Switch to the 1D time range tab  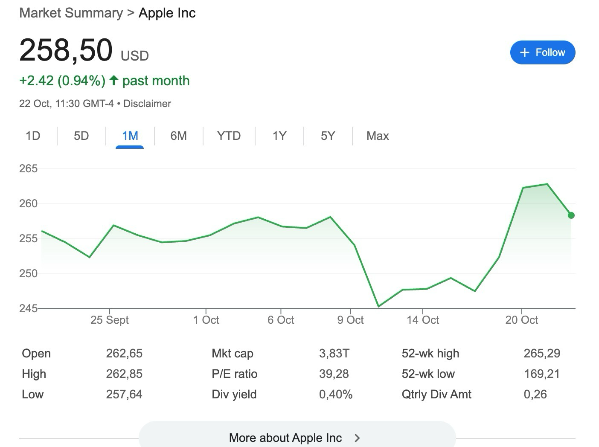(x=33, y=136)
